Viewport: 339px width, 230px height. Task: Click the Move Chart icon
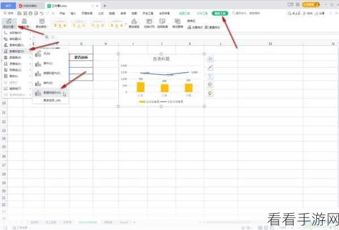tap(177, 23)
